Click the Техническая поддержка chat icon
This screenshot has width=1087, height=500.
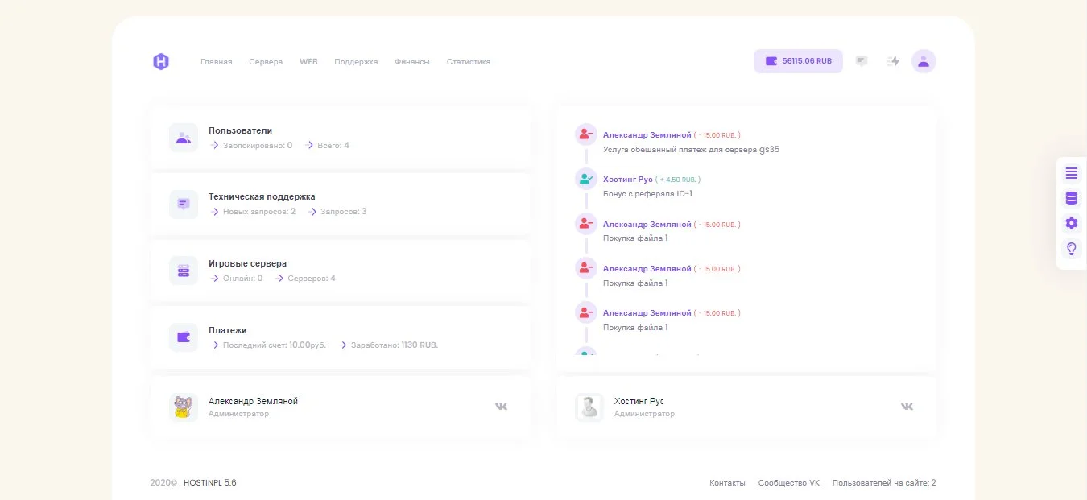point(184,204)
